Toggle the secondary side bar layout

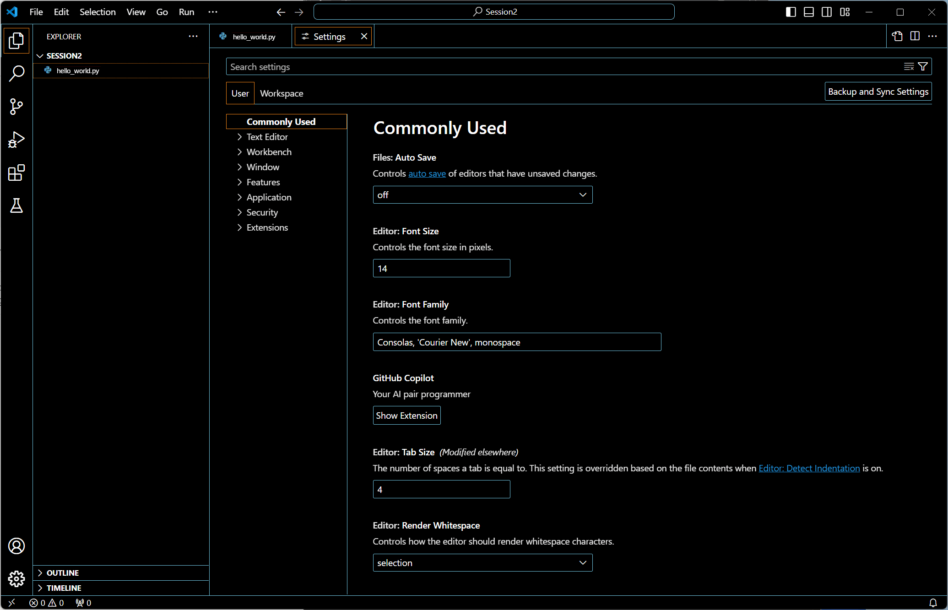tap(827, 12)
